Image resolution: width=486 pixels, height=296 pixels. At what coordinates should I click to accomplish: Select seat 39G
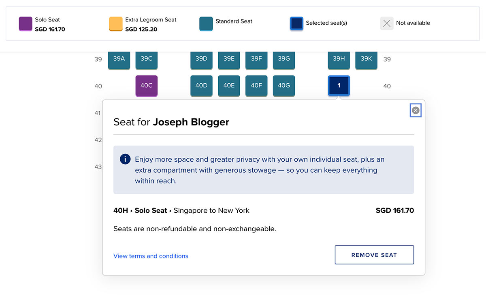(284, 59)
